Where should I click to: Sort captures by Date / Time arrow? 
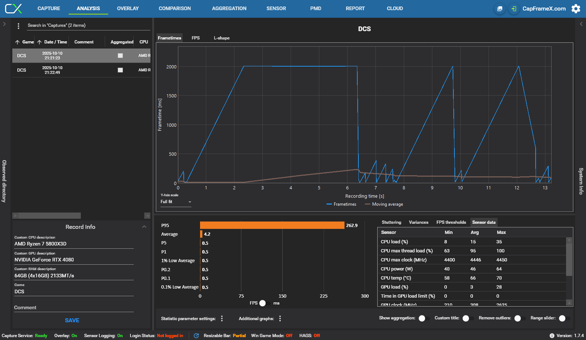(x=39, y=42)
